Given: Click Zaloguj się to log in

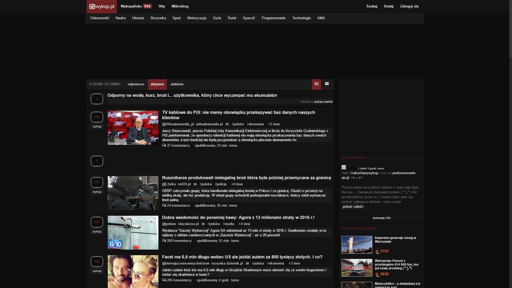Looking at the screenshot, I should click(x=409, y=6).
